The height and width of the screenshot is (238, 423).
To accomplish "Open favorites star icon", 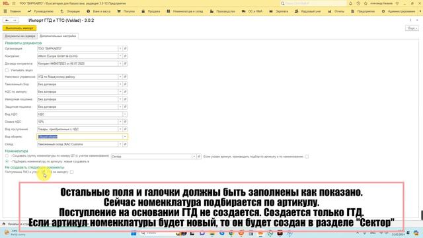I will coord(365,3).
